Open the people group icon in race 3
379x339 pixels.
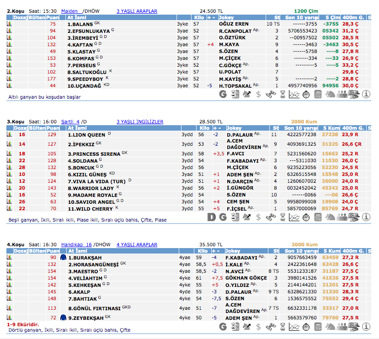pyautogui.click(x=342, y=217)
